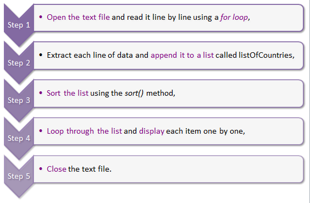Select the word listOfCountries
This screenshot has width=310, height=203.
point(265,55)
